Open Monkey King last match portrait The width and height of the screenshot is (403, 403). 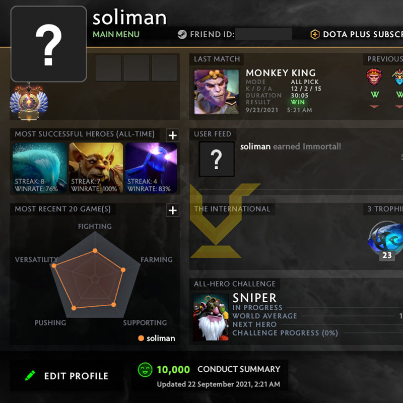click(217, 92)
